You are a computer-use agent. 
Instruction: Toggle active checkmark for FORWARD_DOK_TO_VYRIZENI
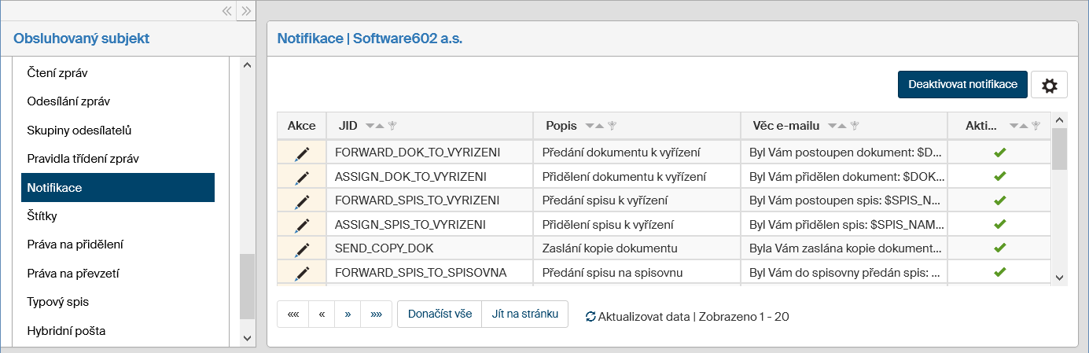[x=1000, y=153]
